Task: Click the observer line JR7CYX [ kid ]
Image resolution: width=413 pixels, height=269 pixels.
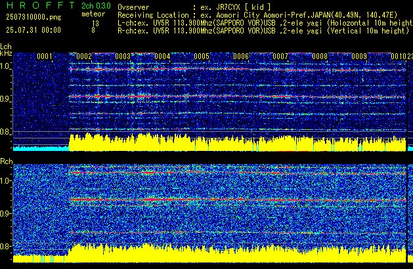Action: click(x=194, y=7)
